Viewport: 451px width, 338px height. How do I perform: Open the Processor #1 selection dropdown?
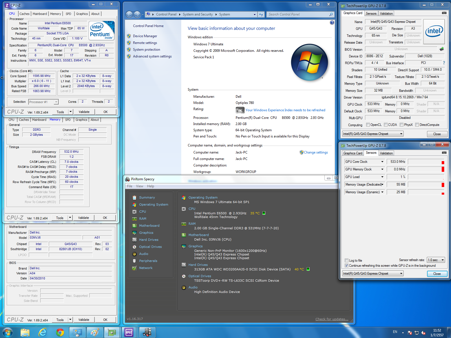(x=43, y=102)
